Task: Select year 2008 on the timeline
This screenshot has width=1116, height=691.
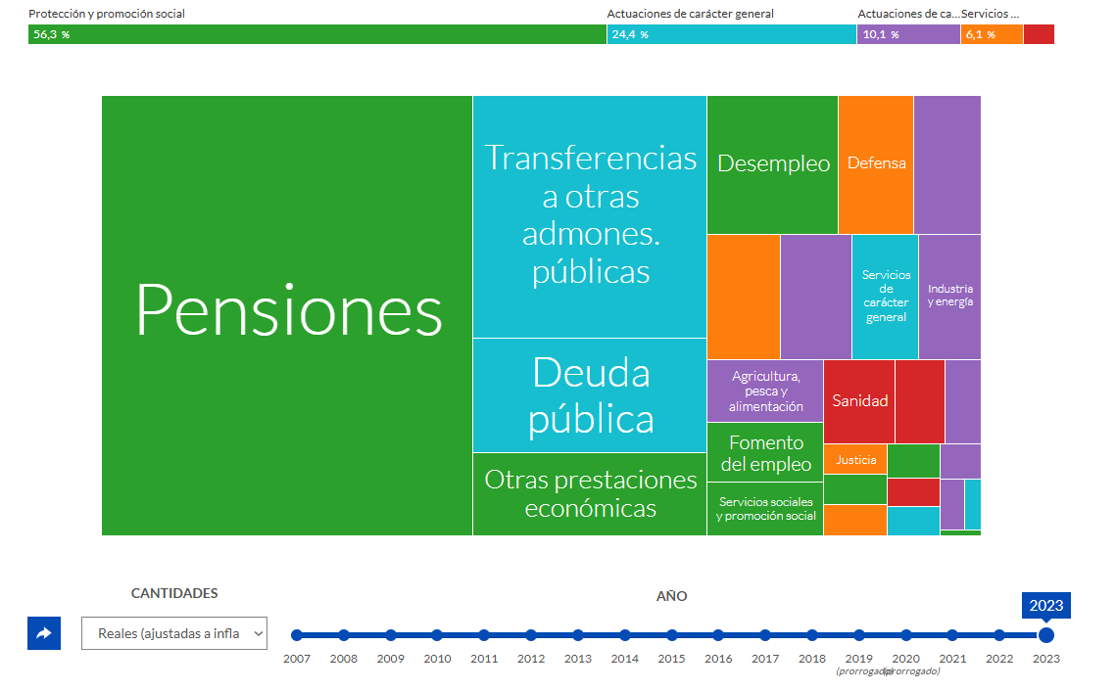Action: 344,635
